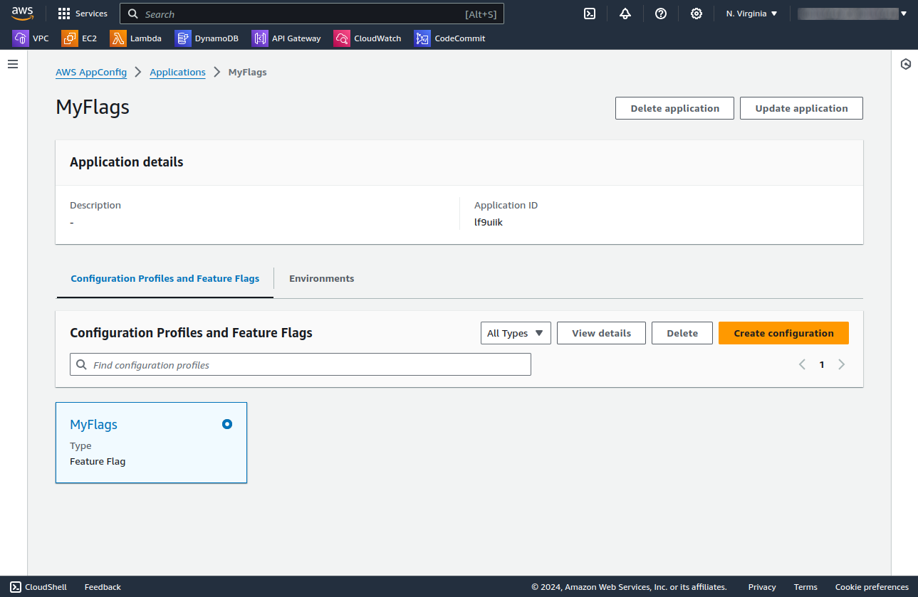This screenshot has width=918, height=597.
Task: Click the Feature Flag type text
Action: (98, 461)
